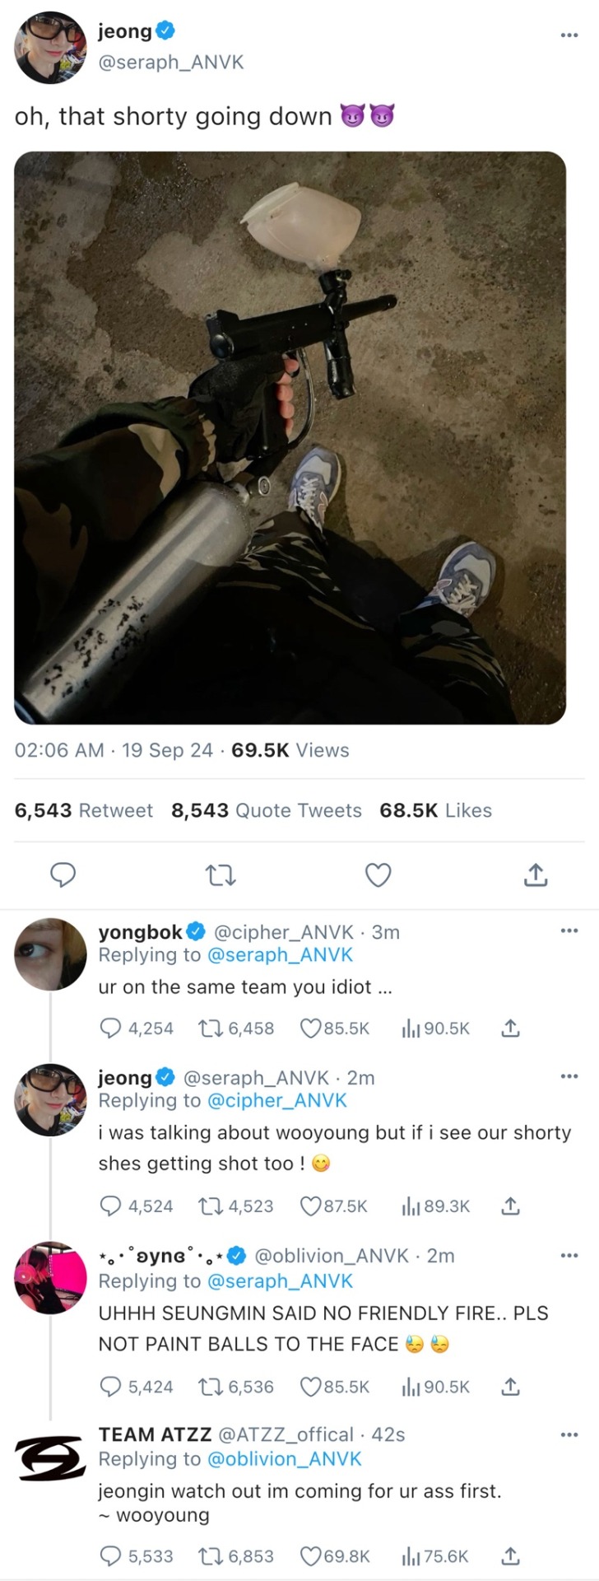The image size is (599, 1581).
Task: Open more options on TEAM ATZZ reply
Action: click(569, 1434)
